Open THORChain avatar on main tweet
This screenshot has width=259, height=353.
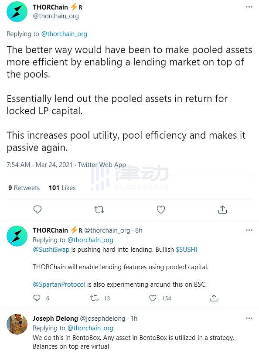(17, 11)
